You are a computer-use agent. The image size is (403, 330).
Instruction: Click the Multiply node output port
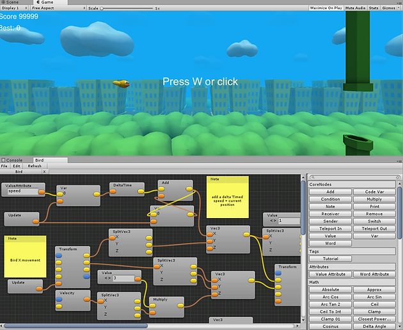click(180, 306)
